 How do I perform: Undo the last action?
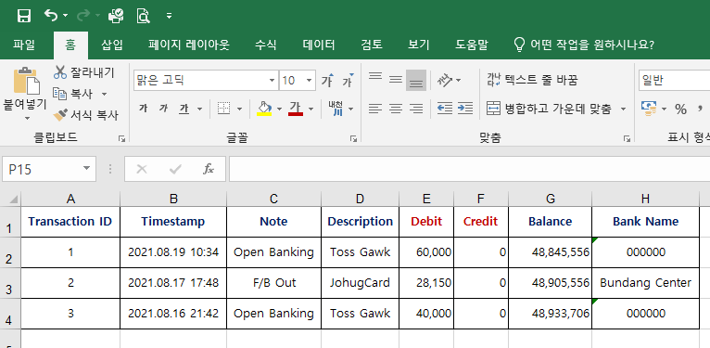[51, 16]
